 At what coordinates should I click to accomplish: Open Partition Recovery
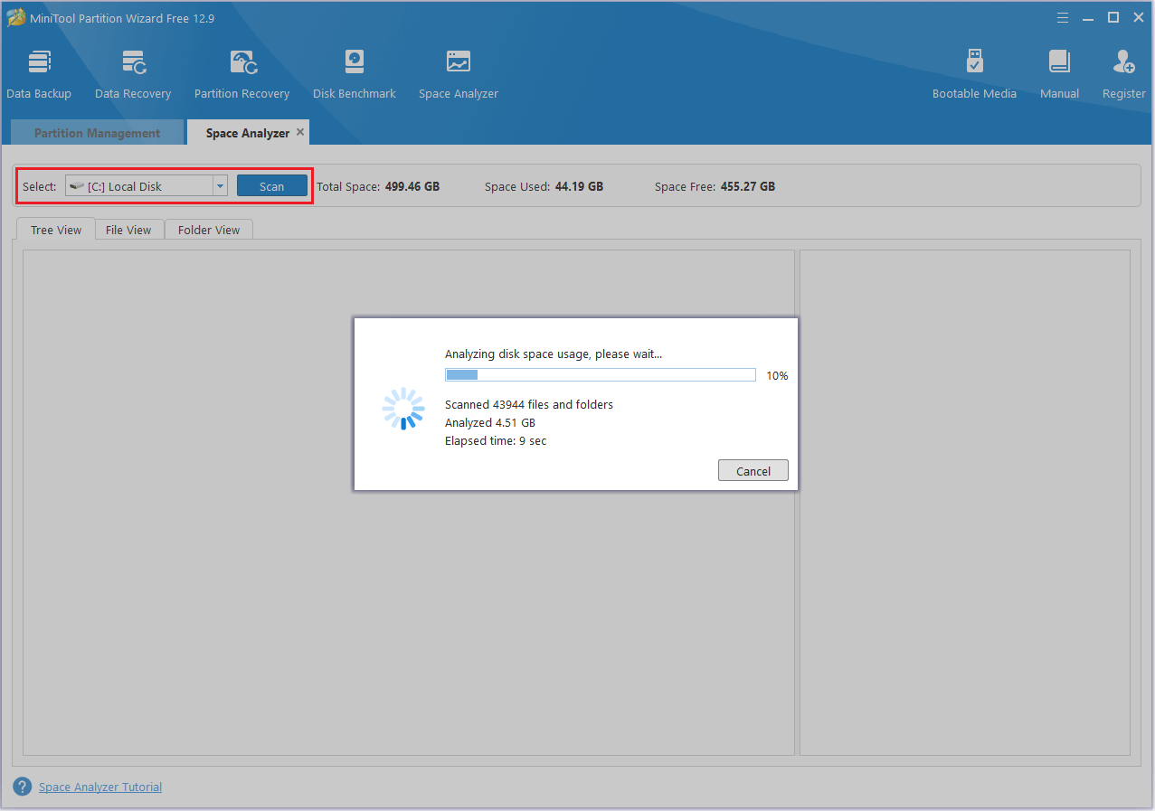point(241,74)
